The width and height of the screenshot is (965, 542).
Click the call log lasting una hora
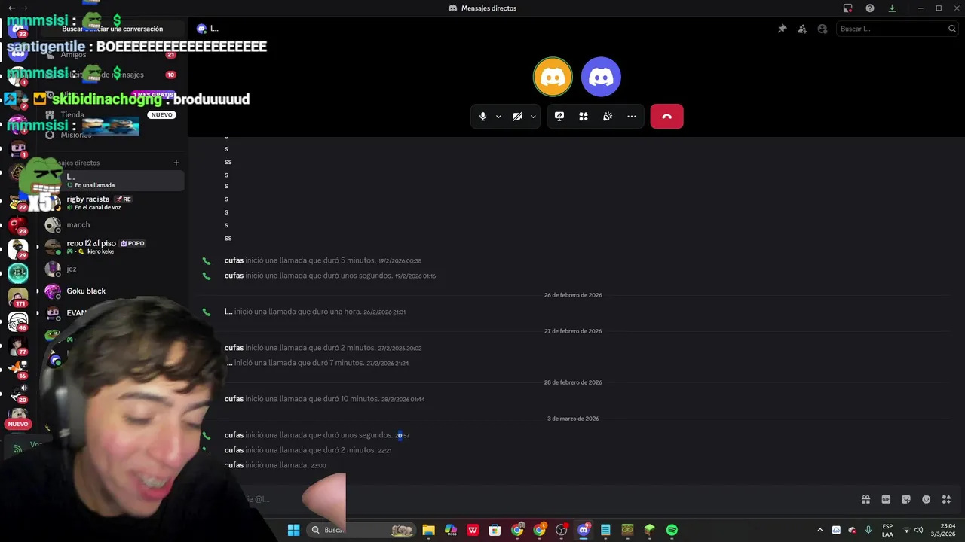315,312
